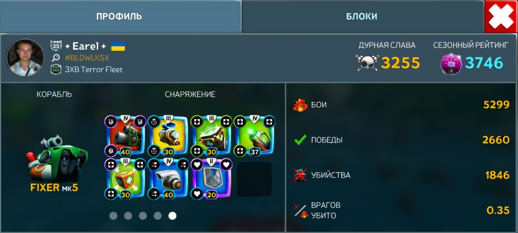
Task: Select the level 20 purple shield item
Action: 211,179
